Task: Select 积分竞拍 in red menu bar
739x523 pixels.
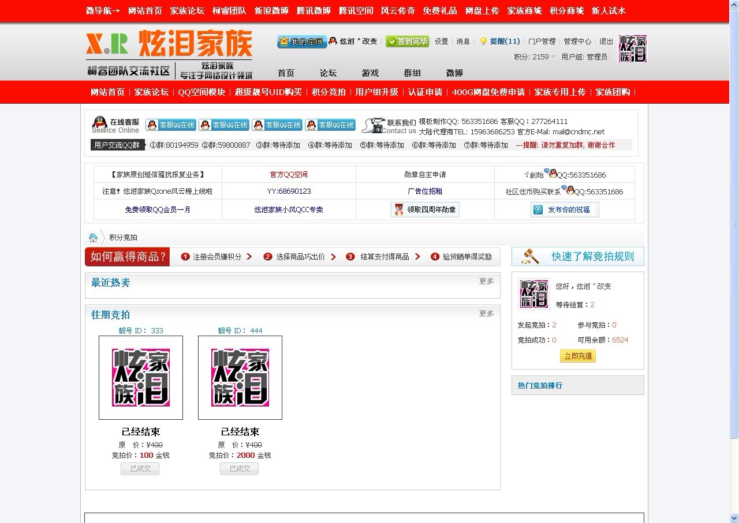Action: click(329, 92)
